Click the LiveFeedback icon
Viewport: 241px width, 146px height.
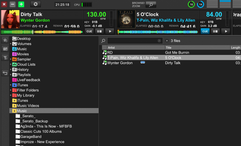(x=14, y=80)
